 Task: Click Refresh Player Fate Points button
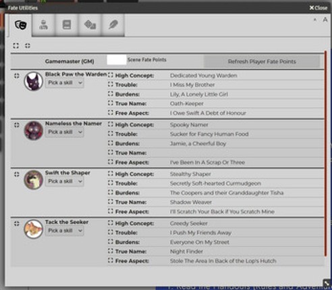pos(262,61)
